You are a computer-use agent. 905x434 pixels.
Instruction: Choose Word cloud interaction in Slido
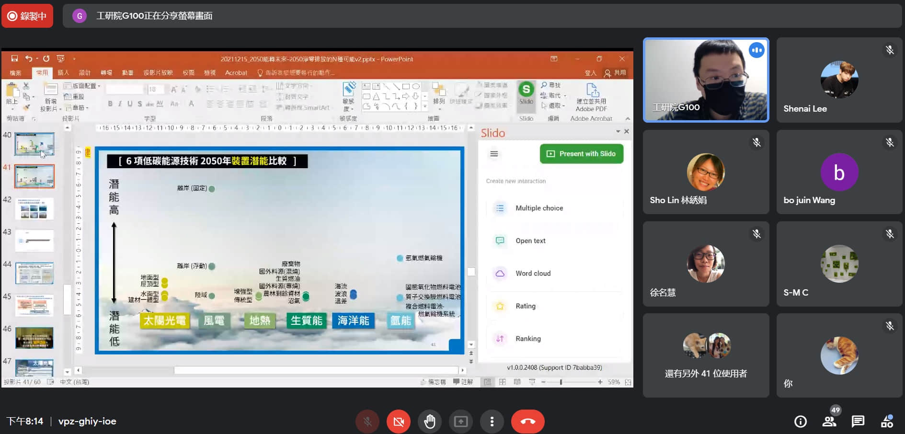533,274
